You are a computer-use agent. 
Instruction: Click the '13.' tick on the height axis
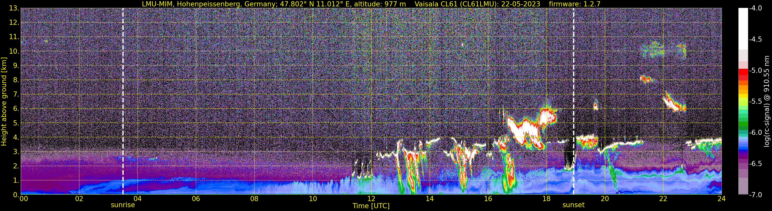tap(14, 8)
